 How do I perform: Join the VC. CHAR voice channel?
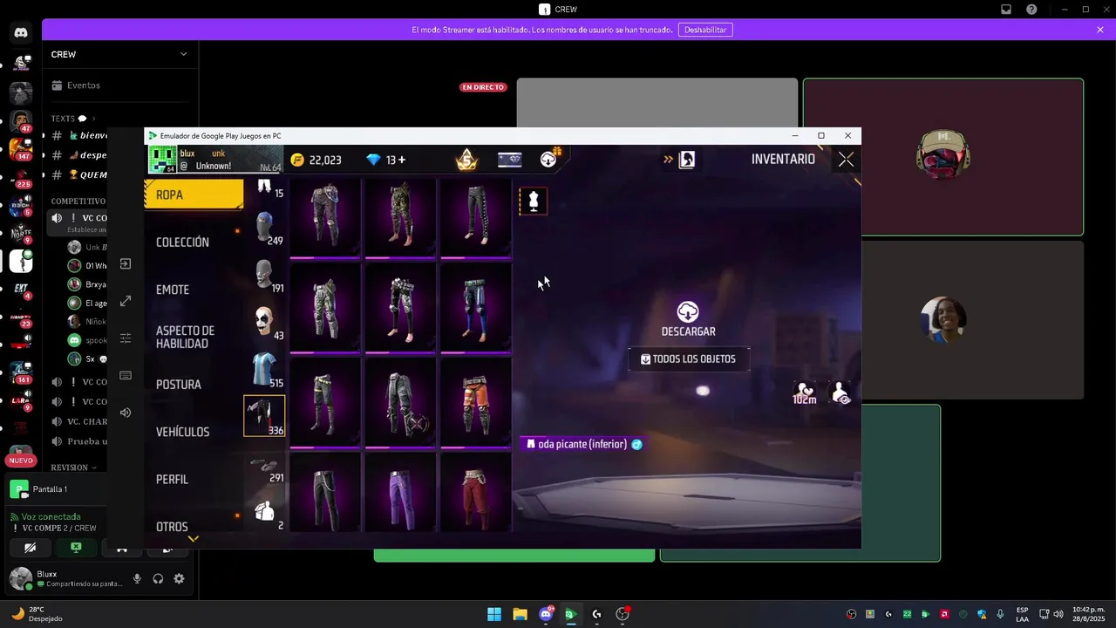pos(80,421)
